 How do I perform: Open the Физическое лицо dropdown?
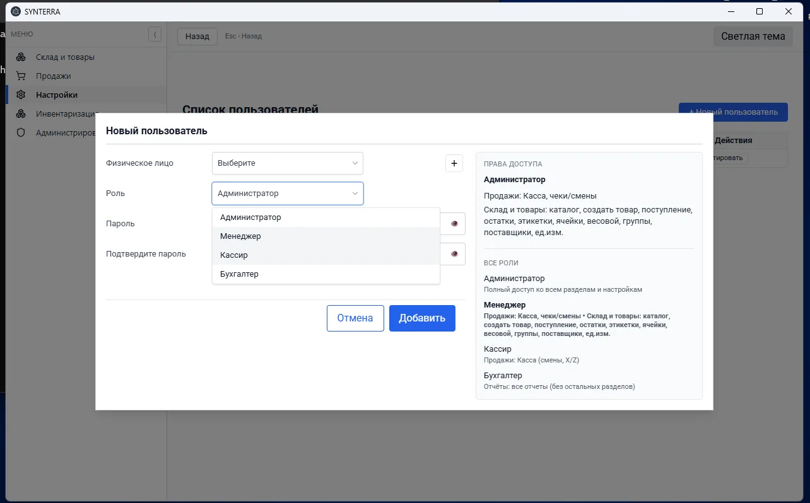[288, 163]
